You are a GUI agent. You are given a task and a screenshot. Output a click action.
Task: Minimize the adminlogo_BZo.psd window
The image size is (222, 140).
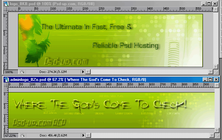tap(205, 80)
